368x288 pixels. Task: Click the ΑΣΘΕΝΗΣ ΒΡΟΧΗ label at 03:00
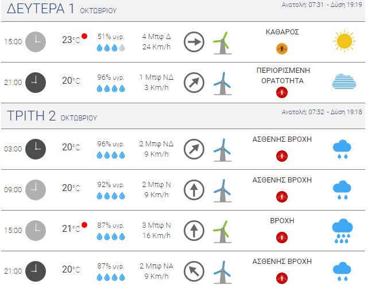[x=282, y=139]
